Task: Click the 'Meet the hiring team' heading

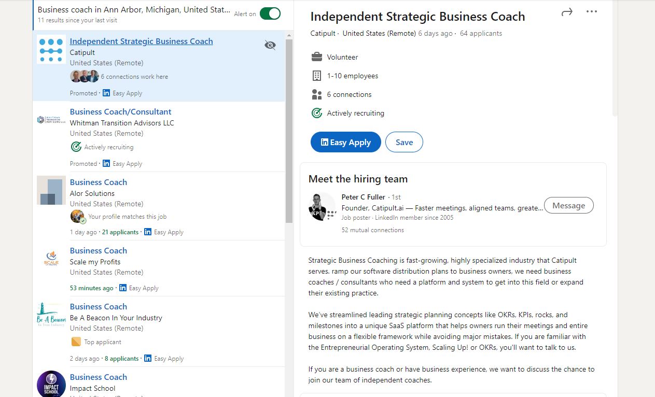Action: [358, 179]
